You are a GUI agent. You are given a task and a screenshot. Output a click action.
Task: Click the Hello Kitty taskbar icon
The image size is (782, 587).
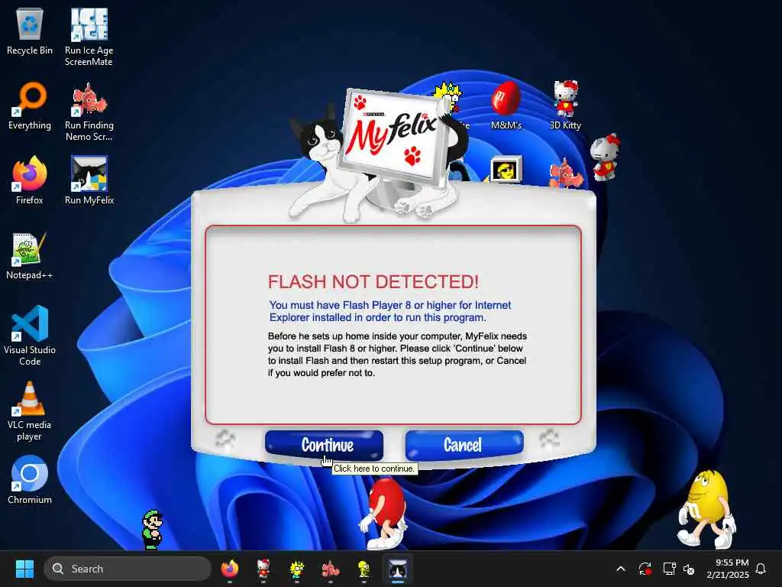click(263, 569)
